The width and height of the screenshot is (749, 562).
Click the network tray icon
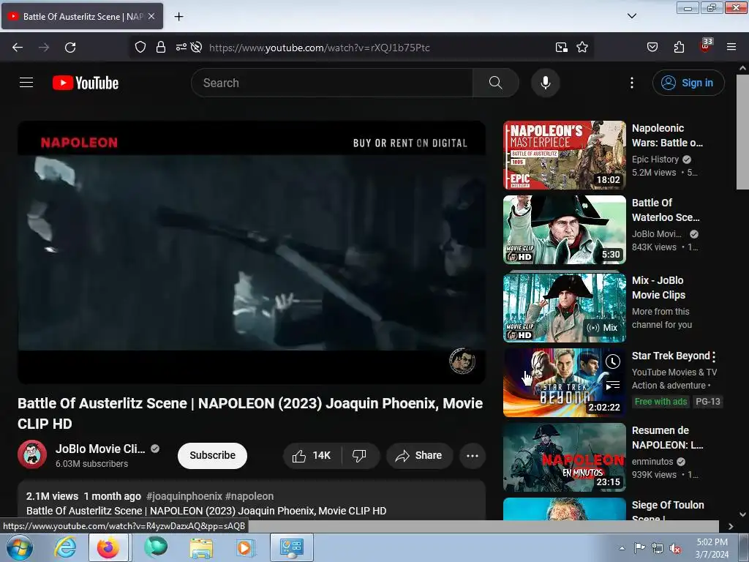[x=658, y=548]
